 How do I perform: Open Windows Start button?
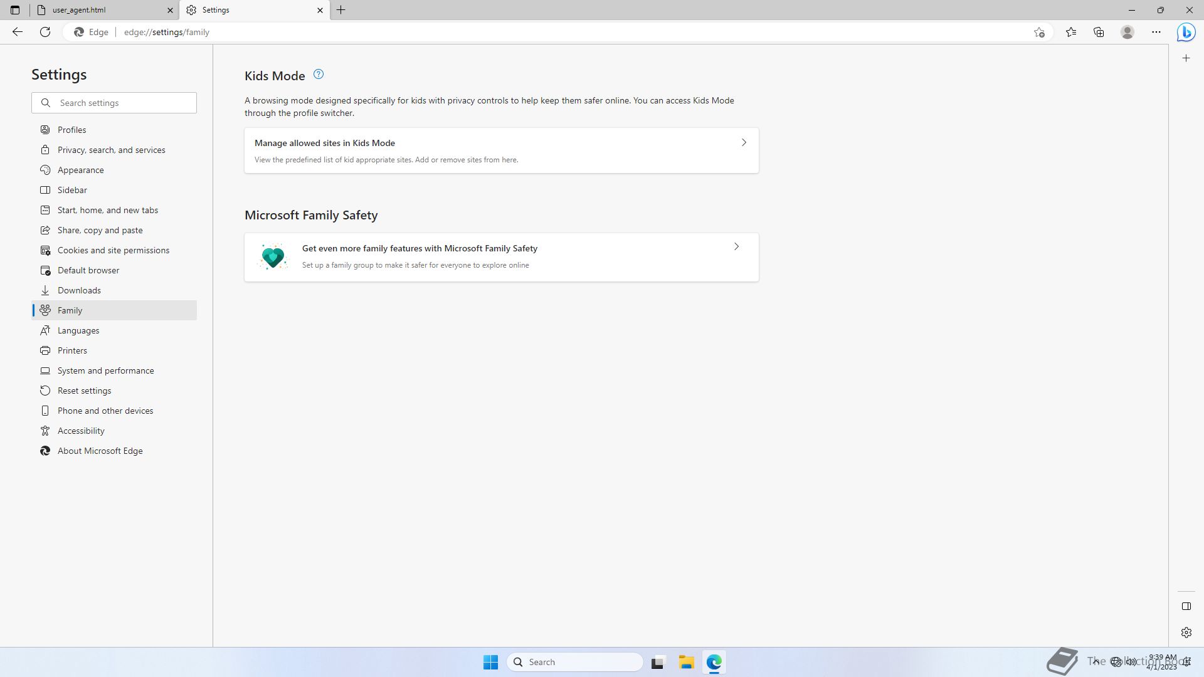[490, 662]
